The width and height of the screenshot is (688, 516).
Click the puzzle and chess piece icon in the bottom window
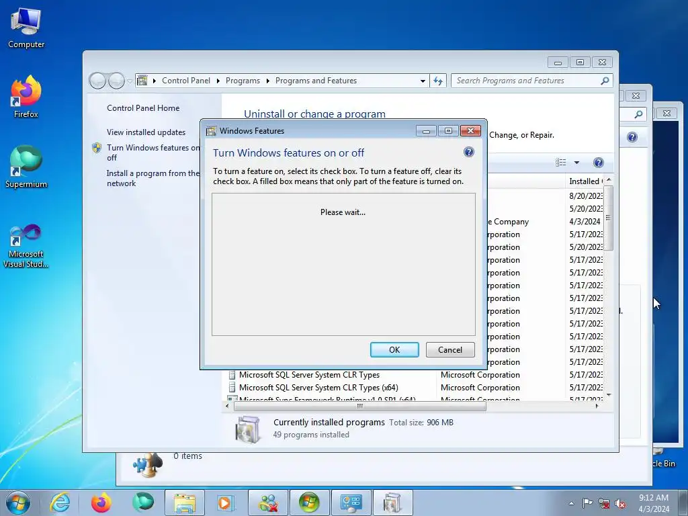click(x=148, y=465)
